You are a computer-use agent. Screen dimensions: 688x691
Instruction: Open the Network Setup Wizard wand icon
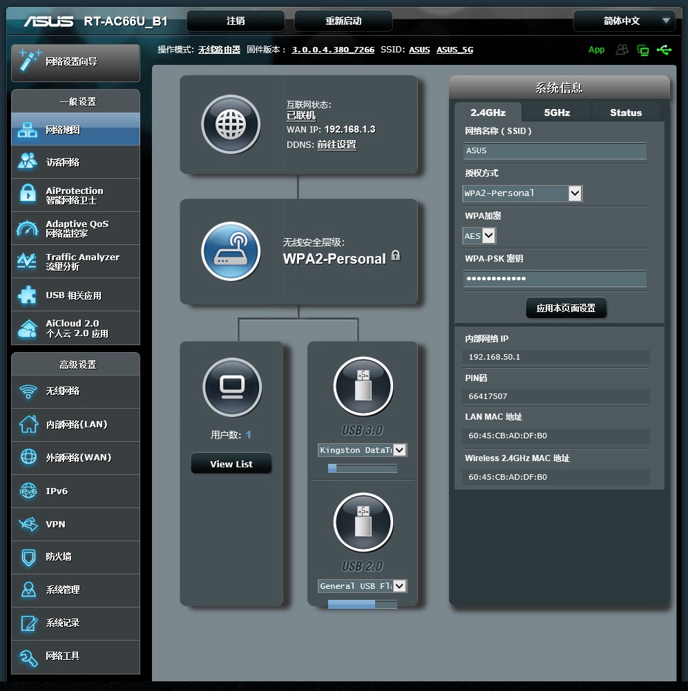[x=30, y=61]
